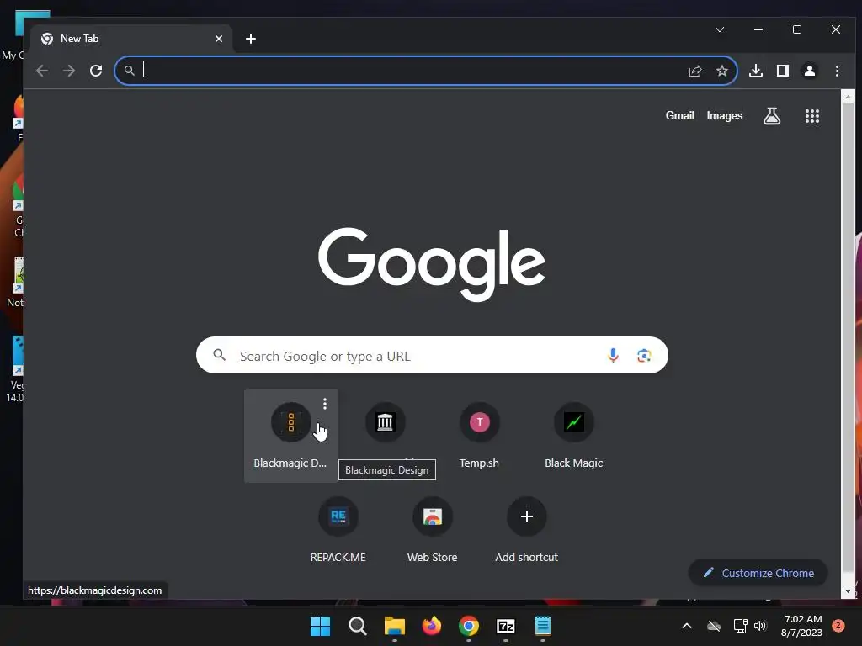Open Chrome three-dot menu
The width and height of the screenshot is (862, 646).
coord(837,71)
